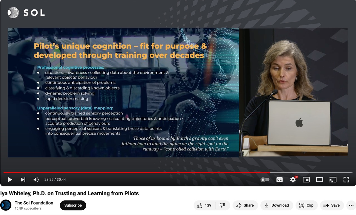This screenshot has height=215, width=356.
Task: Mute the video volume
Action: 36,180
